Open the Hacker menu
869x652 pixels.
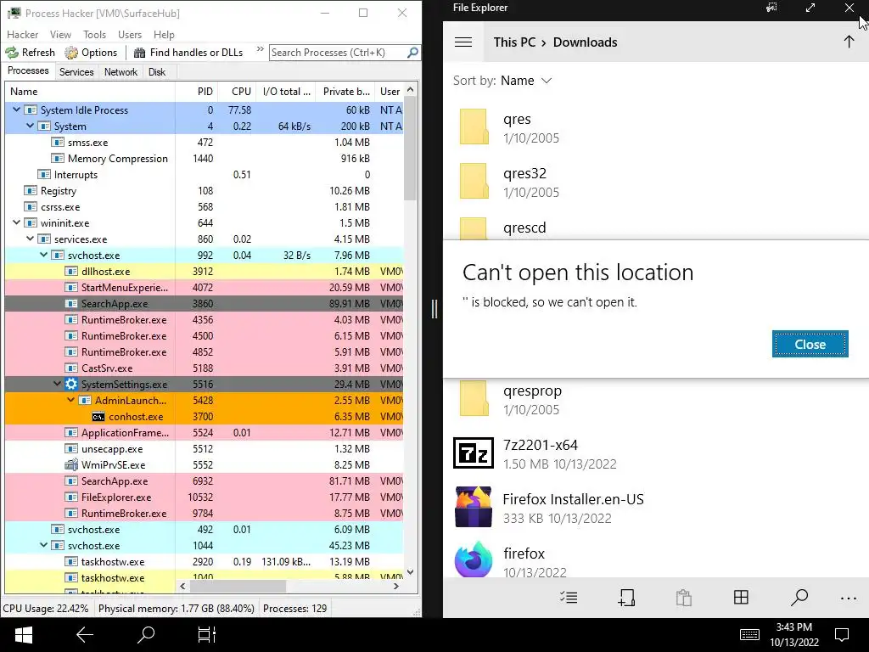(23, 34)
